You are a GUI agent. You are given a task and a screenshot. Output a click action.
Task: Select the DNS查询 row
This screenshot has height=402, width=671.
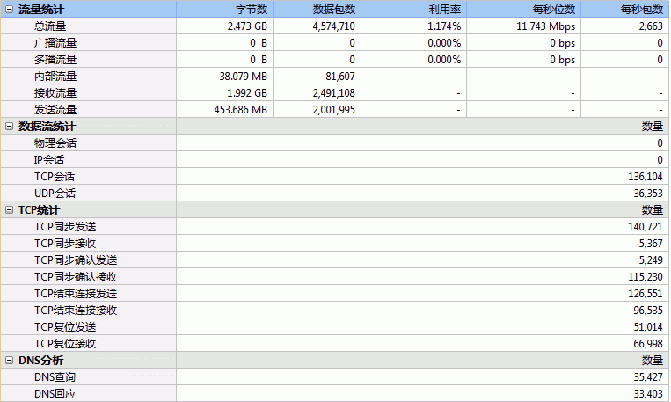[335, 376]
